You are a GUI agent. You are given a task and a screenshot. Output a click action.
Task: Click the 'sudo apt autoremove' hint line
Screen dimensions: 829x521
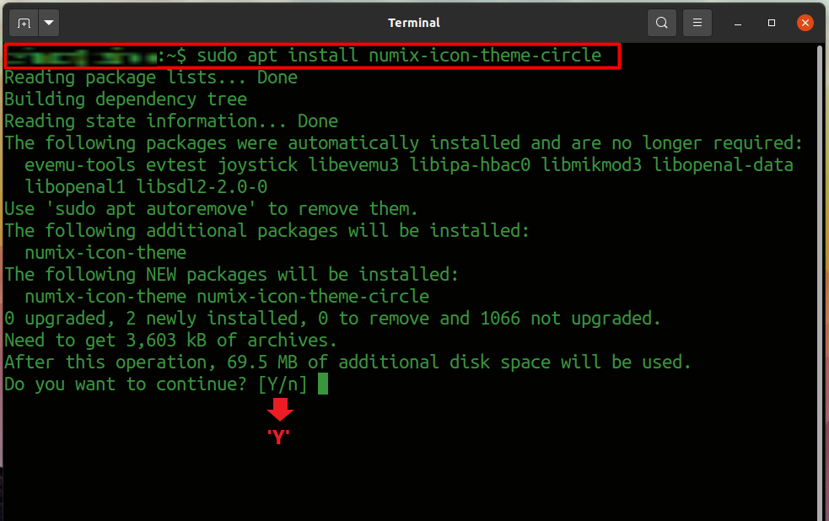pyautogui.click(x=211, y=209)
